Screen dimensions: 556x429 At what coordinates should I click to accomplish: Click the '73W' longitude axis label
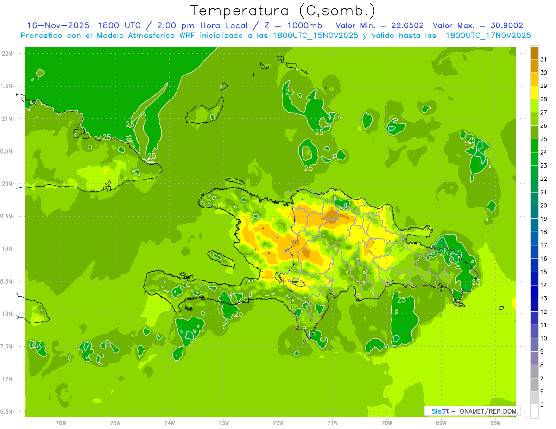pyautogui.click(x=224, y=423)
